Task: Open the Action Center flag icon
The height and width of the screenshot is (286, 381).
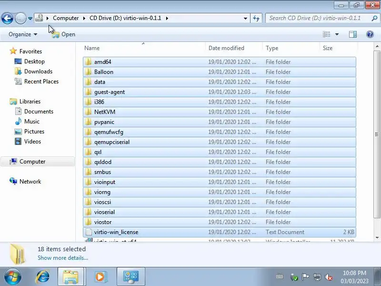Action: (305, 277)
